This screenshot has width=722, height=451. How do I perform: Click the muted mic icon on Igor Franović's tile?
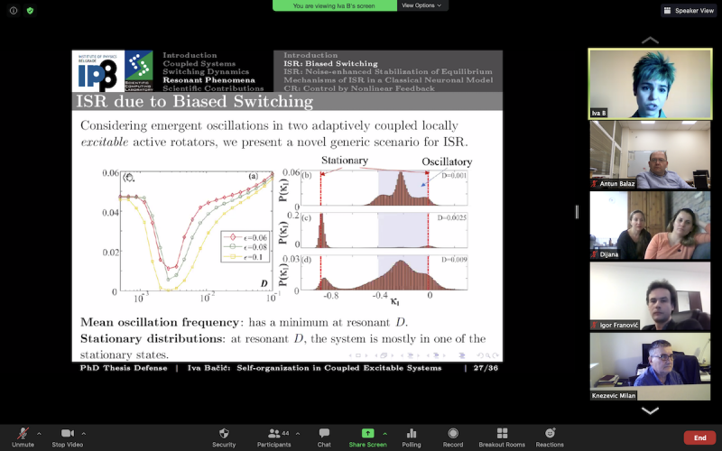point(595,326)
